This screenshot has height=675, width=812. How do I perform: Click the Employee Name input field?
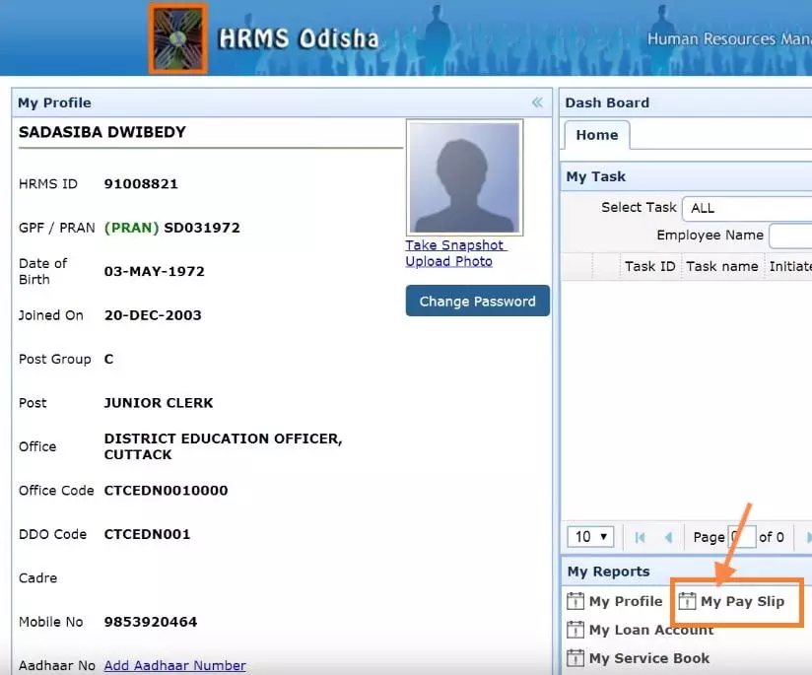click(790, 236)
